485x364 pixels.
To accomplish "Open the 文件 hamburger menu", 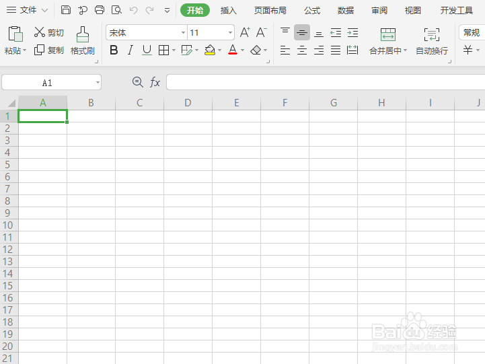I will pos(11,10).
